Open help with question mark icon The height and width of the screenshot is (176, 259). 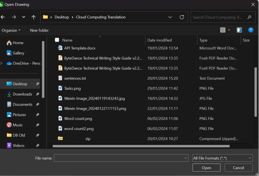pos(251,30)
